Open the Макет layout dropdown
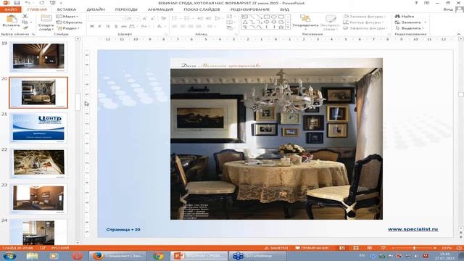464x261 pixels. (x=67, y=16)
